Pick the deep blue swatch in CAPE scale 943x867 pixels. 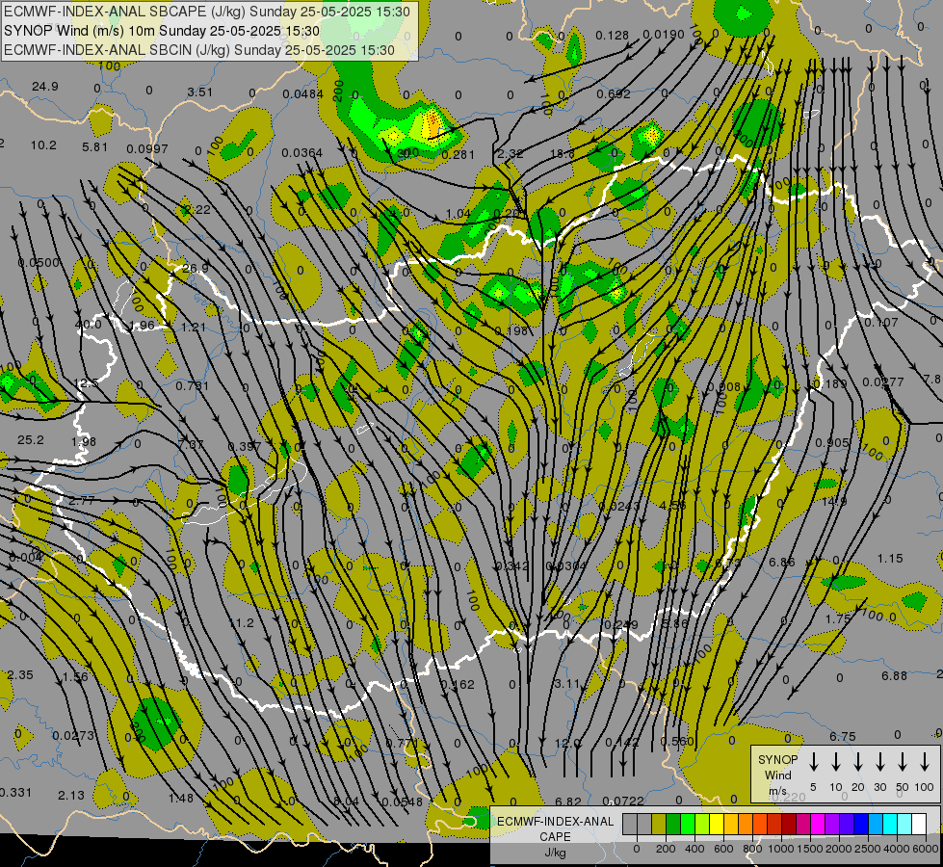pos(860,825)
